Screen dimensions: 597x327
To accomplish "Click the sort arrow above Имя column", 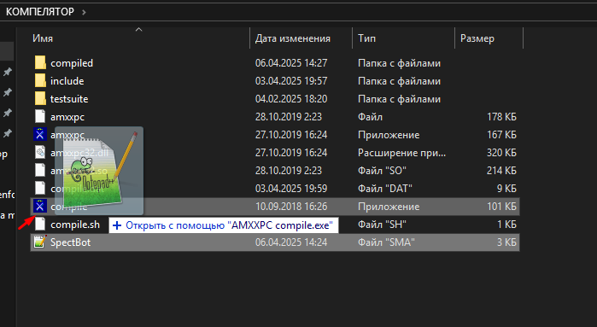I will click(x=139, y=29).
